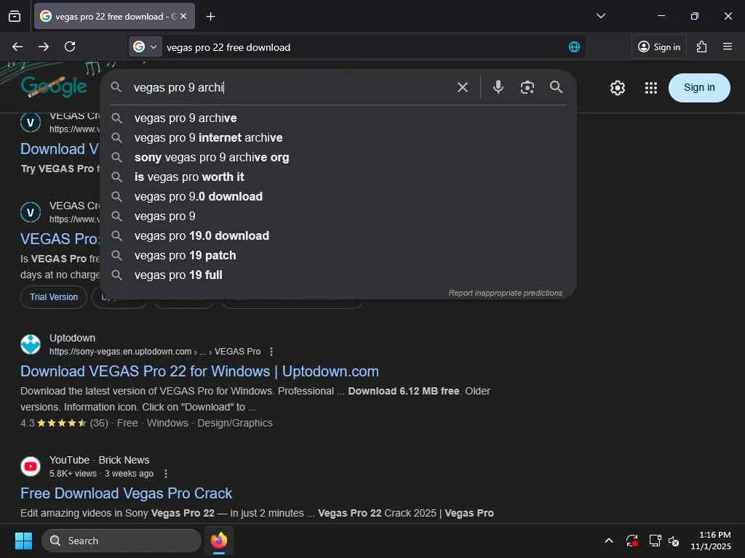Image resolution: width=745 pixels, height=558 pixels.
Task: Go forward to the next page
Action: (44, 46)
